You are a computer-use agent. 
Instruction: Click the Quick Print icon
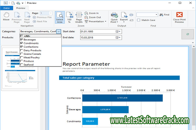coord(114,15)
